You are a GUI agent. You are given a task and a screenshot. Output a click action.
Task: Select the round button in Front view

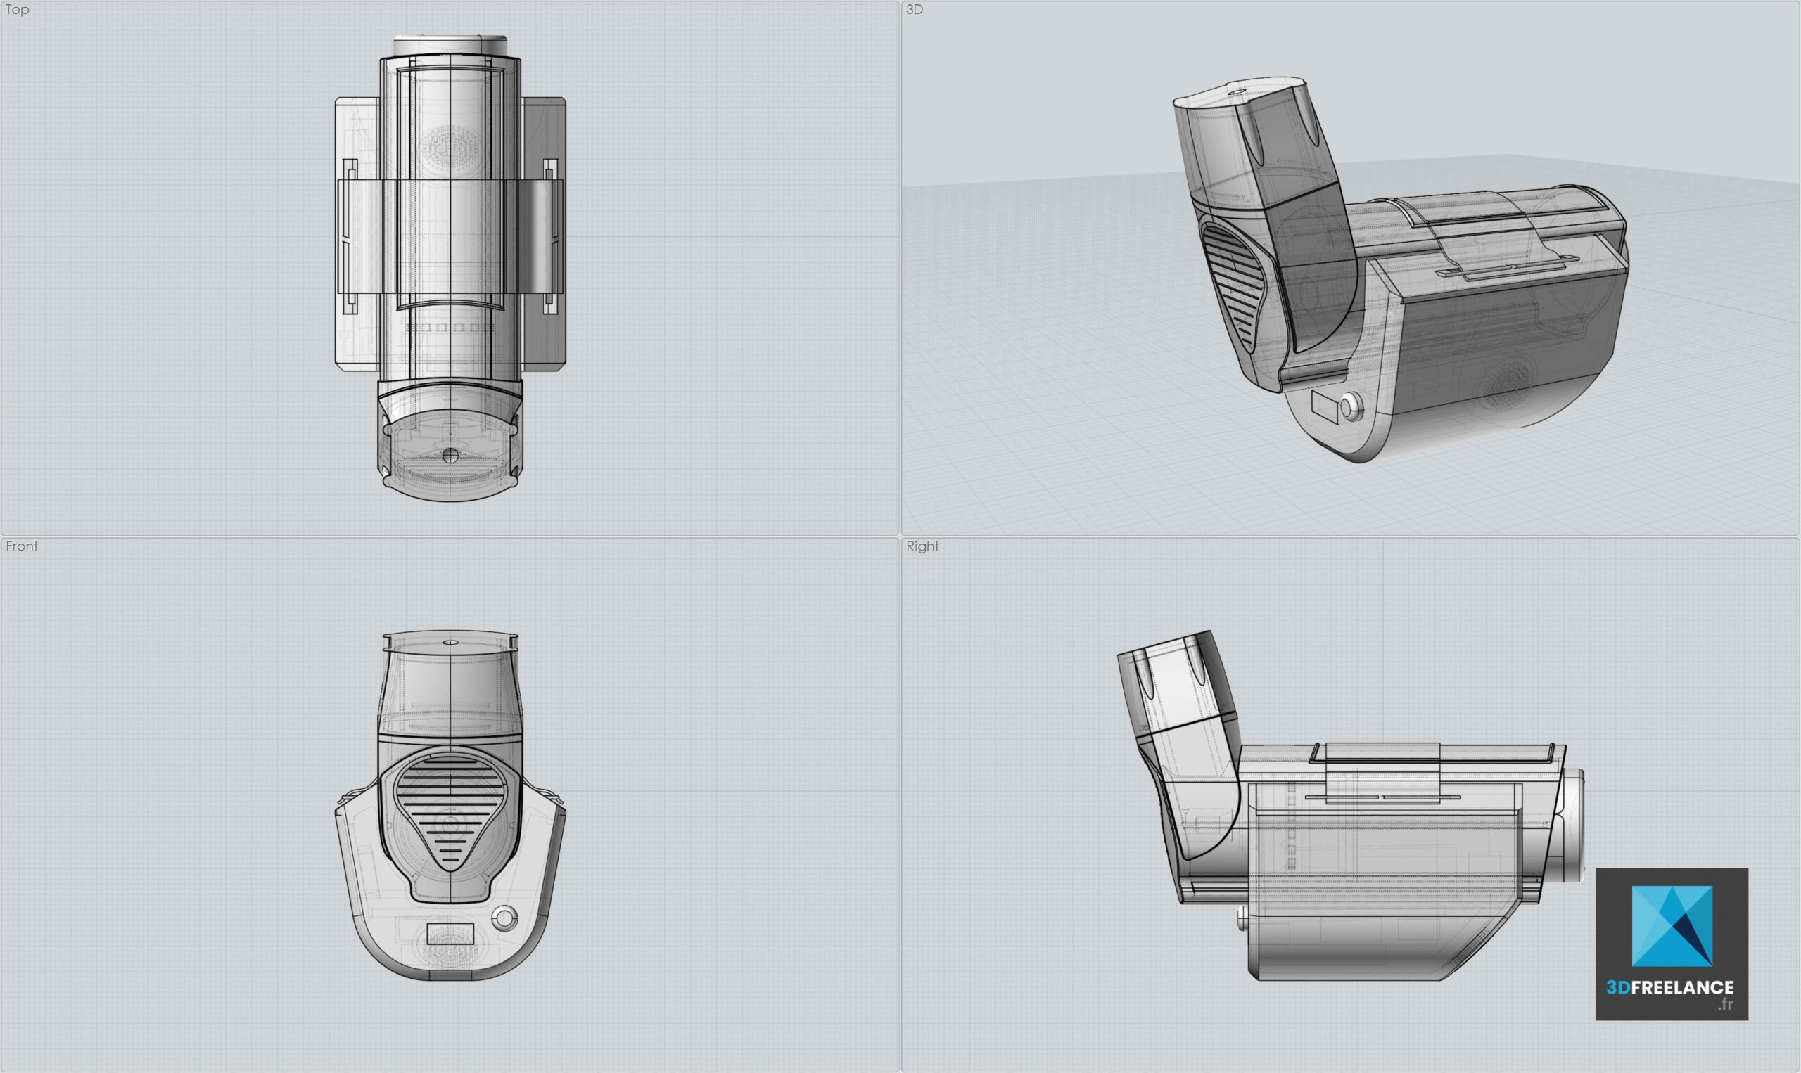pos(504,919)
